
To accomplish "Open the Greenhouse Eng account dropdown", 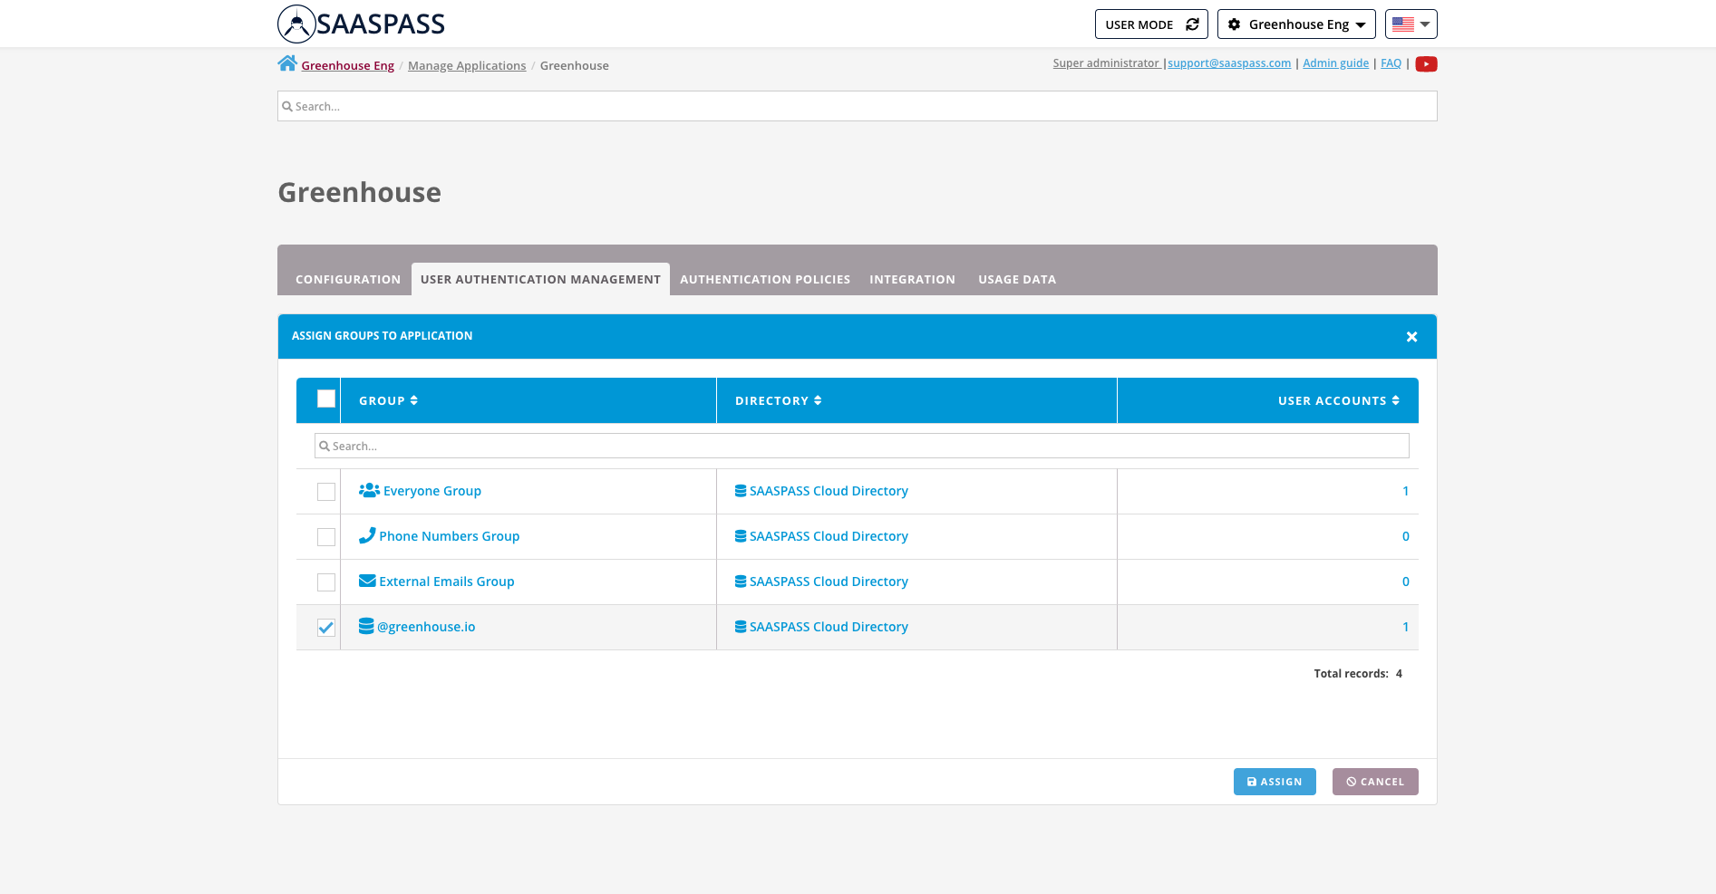I will coord(1296,24).
